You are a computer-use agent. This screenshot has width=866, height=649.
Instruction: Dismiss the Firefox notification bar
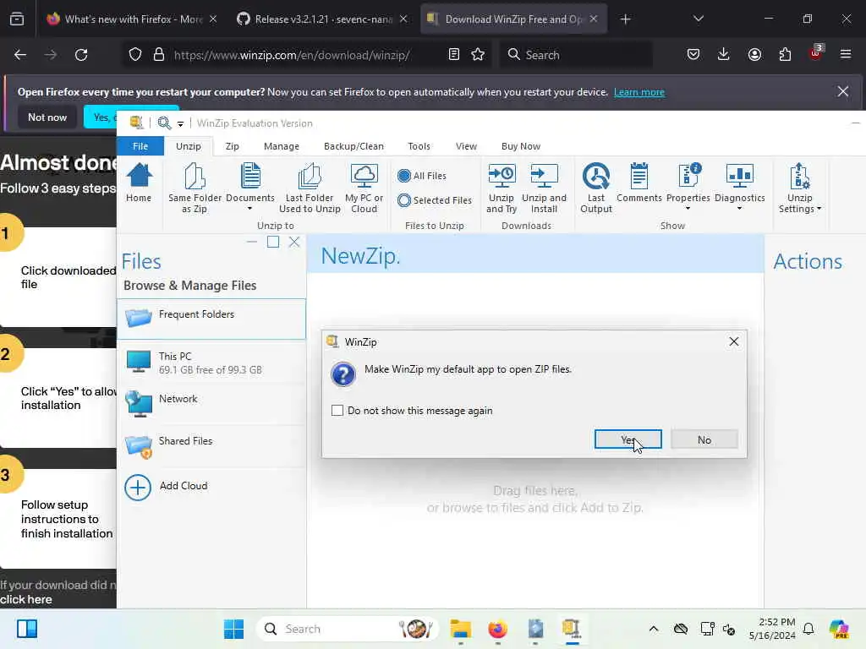pos(843,91)
